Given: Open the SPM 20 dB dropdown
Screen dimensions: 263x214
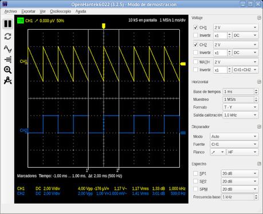Looking at the screenshot, I should (240, 189).
